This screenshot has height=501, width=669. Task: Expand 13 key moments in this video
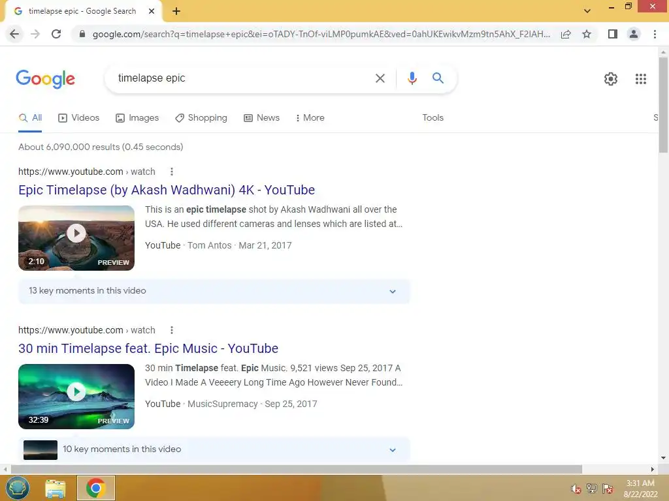[214, 291]
